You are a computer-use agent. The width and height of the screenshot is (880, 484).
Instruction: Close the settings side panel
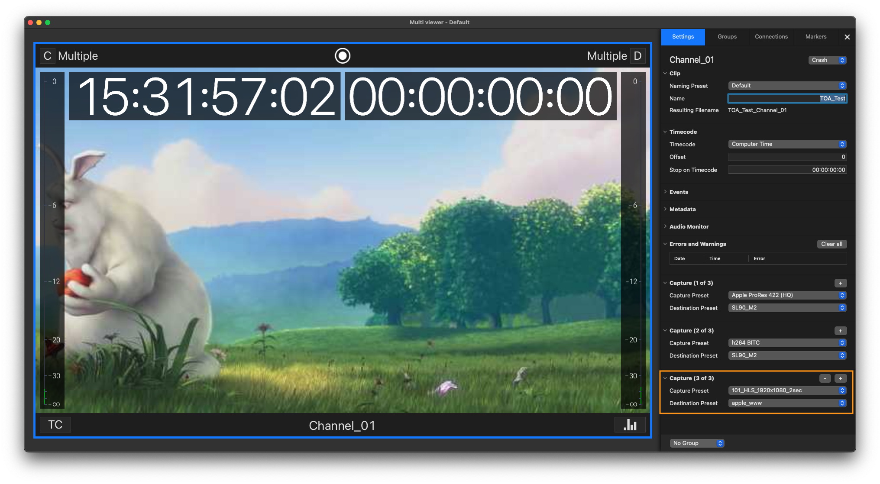[847, 37]
